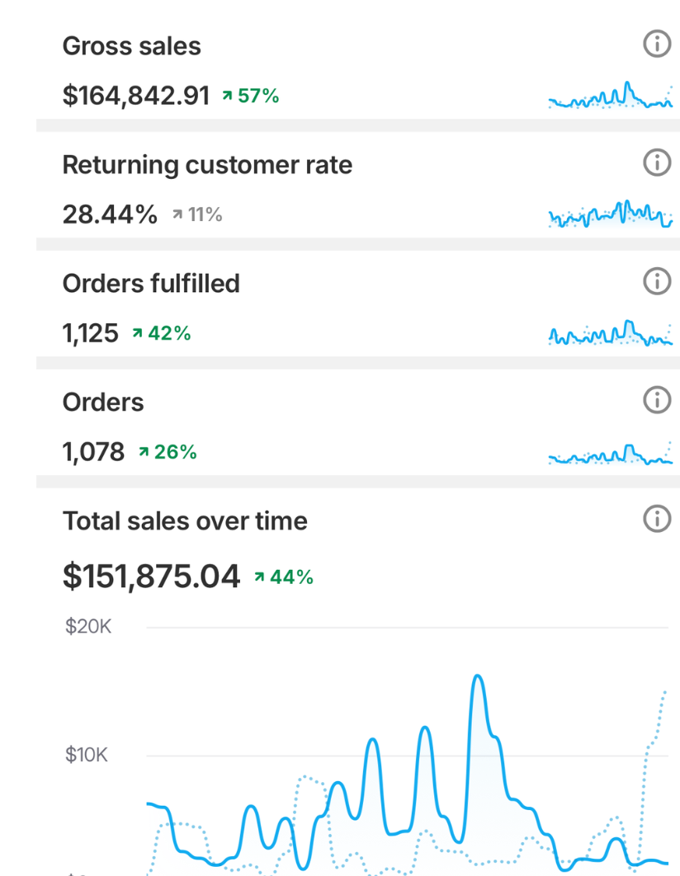Click the Orders fulfilled heading
This screenshot has height=876, width=680.
tap(151, 284)
